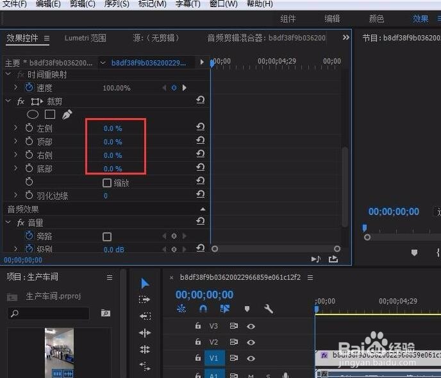Select the Selection arrow tool
The width and height of the screenshot is (441, 378).
pyautogui.click(x=145, y=283)
